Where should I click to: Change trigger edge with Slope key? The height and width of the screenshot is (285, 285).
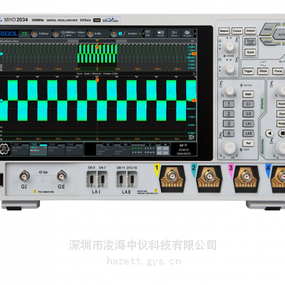263,71
